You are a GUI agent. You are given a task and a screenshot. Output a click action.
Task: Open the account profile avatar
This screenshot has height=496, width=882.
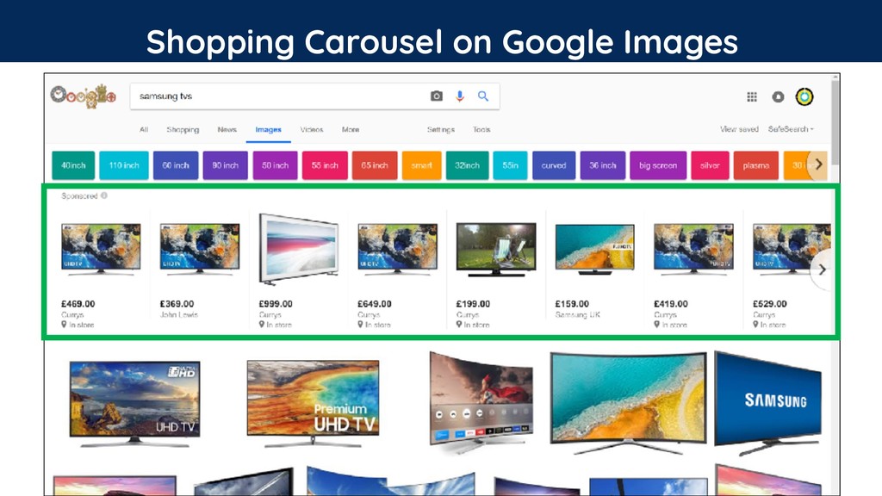click(804, 96)
